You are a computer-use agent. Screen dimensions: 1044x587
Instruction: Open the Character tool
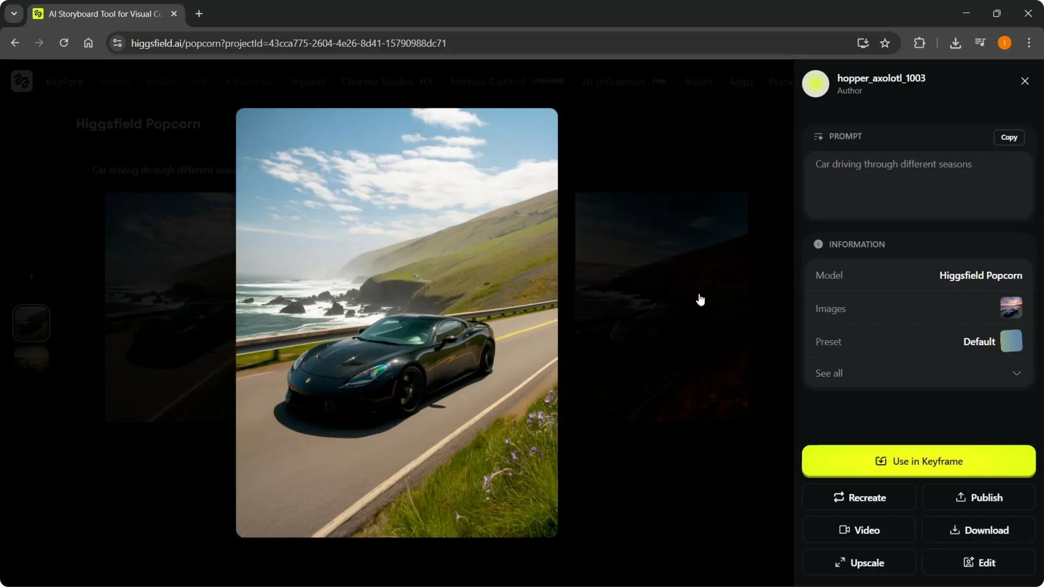pos(250,82)
